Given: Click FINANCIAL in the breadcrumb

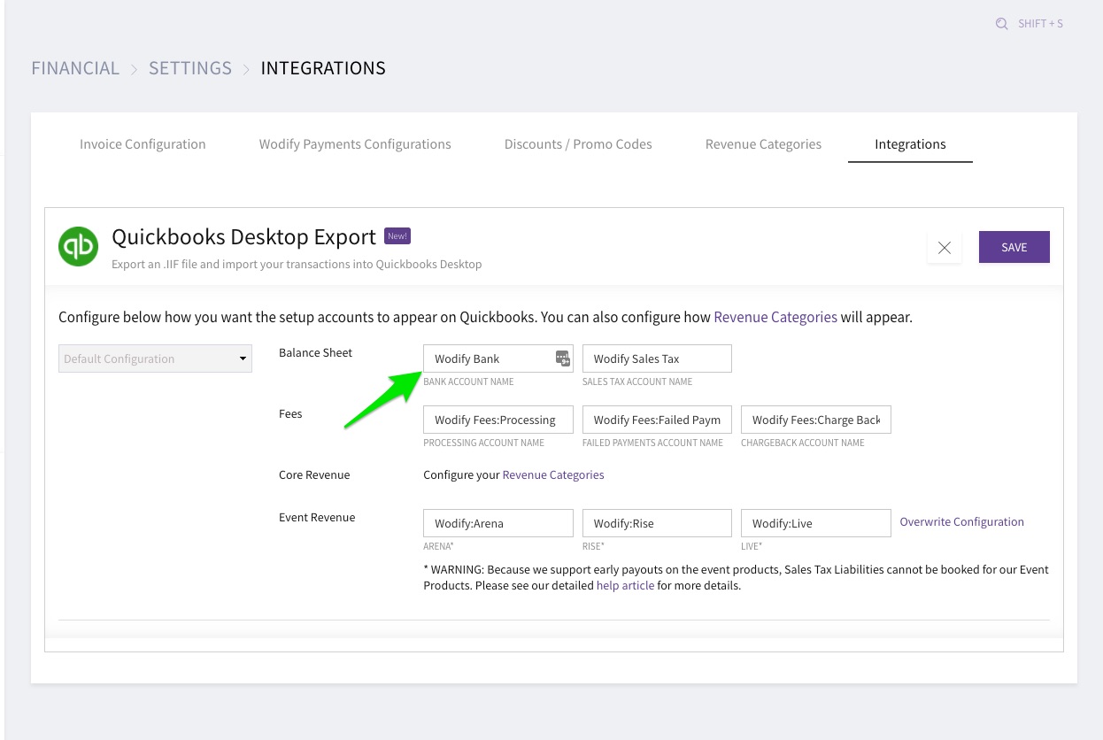Looking at the screenshot, I should click(75, 68).
